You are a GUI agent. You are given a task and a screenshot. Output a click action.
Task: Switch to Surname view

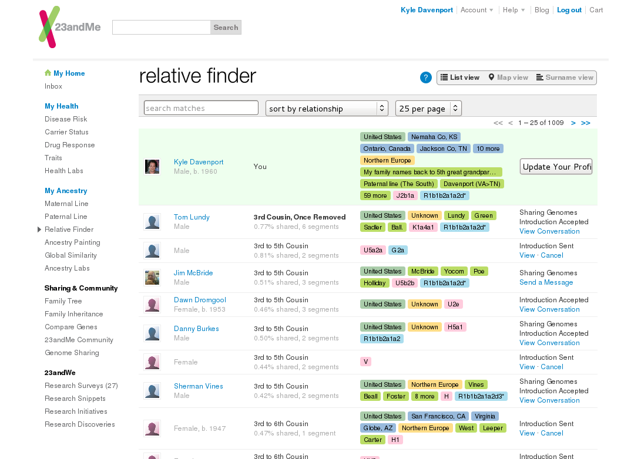point(565,77)
